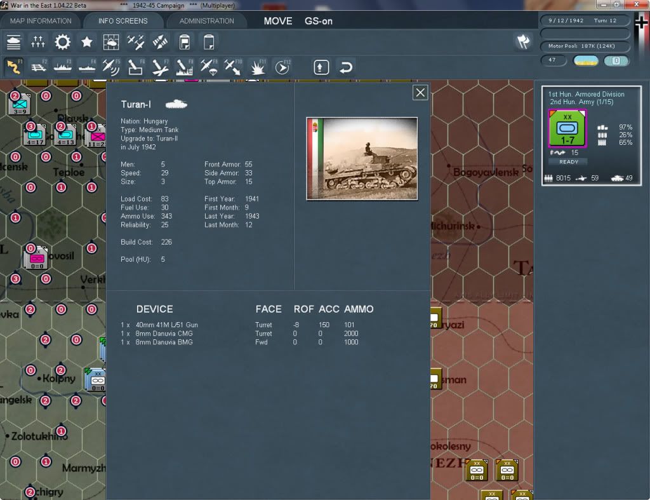The image size is (650, 500).
Task: Click the undo return arrow icon
Action: pos(346,67)
